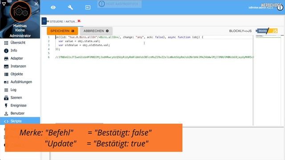Click the Info circle icon
This screenshot has width=285, height=160.
coord(6,51)
